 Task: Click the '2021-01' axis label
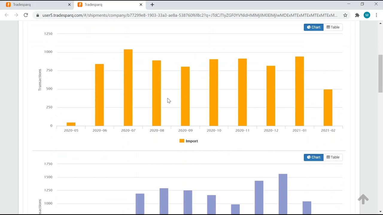(300, 130)
